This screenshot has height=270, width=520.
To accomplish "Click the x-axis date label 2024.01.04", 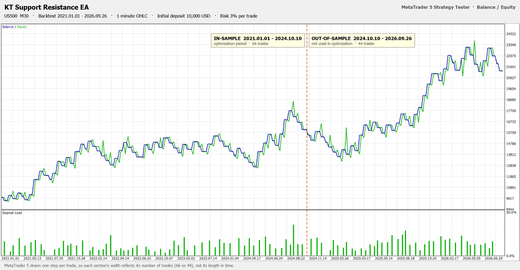I will click(230, 258).
